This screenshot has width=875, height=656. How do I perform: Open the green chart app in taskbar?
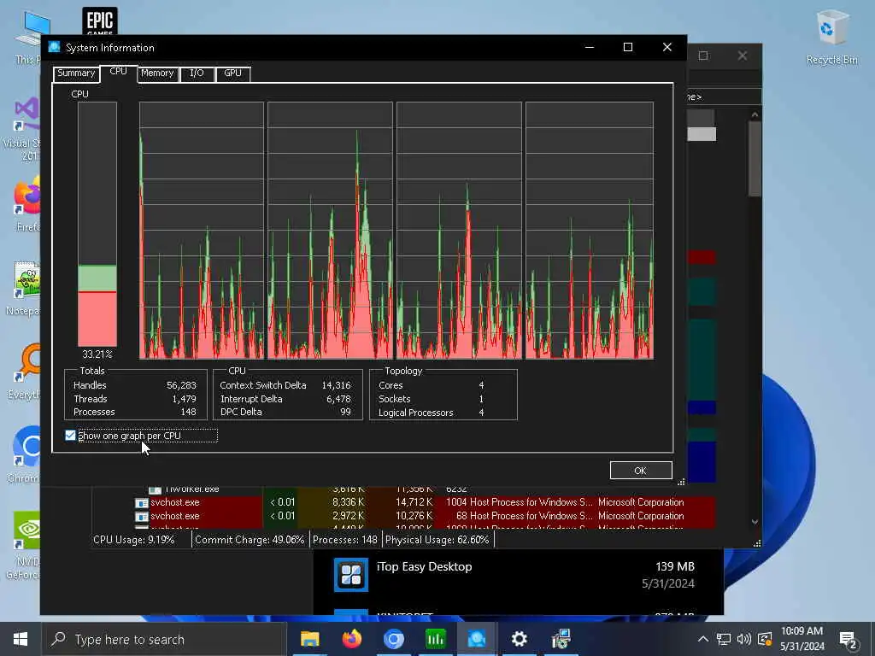pos(435,639)
